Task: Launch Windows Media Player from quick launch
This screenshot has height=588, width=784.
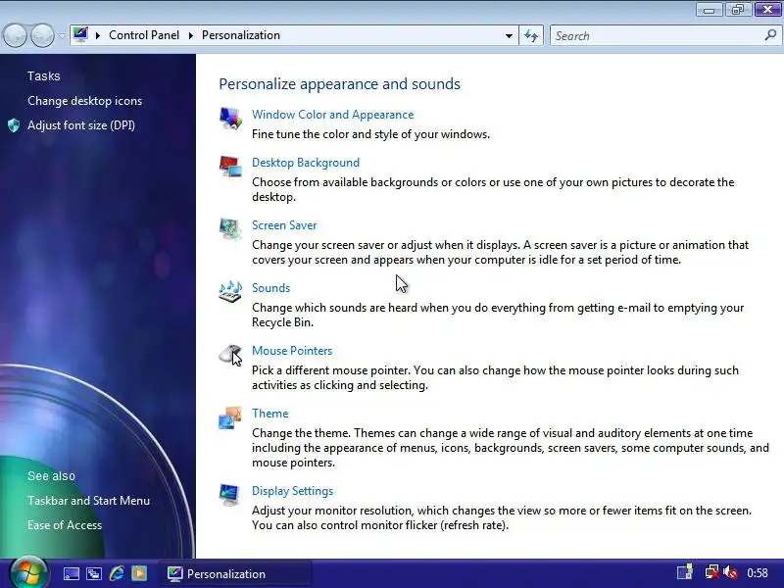Action: [x=139, y=573]
